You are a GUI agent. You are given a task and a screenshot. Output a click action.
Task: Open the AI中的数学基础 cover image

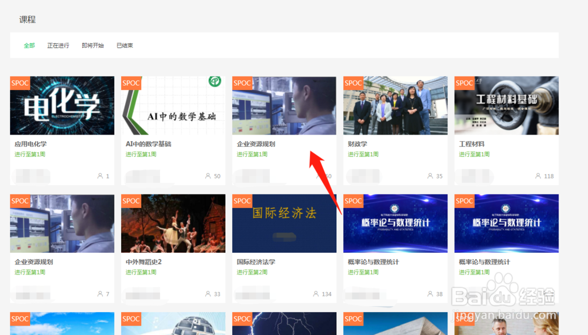pos(173,106)
